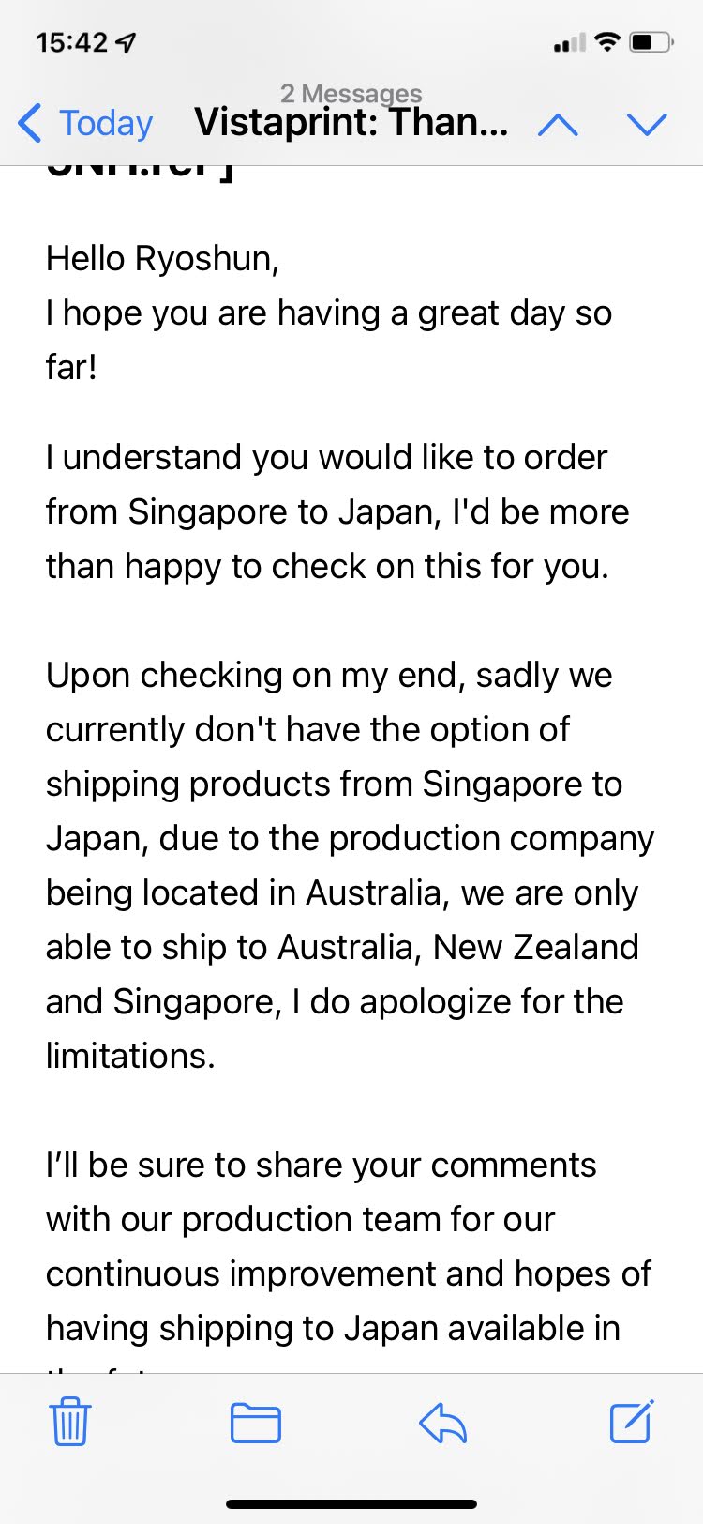Tap the 'Upon checking on my end' paragraph

coord(351,865)
